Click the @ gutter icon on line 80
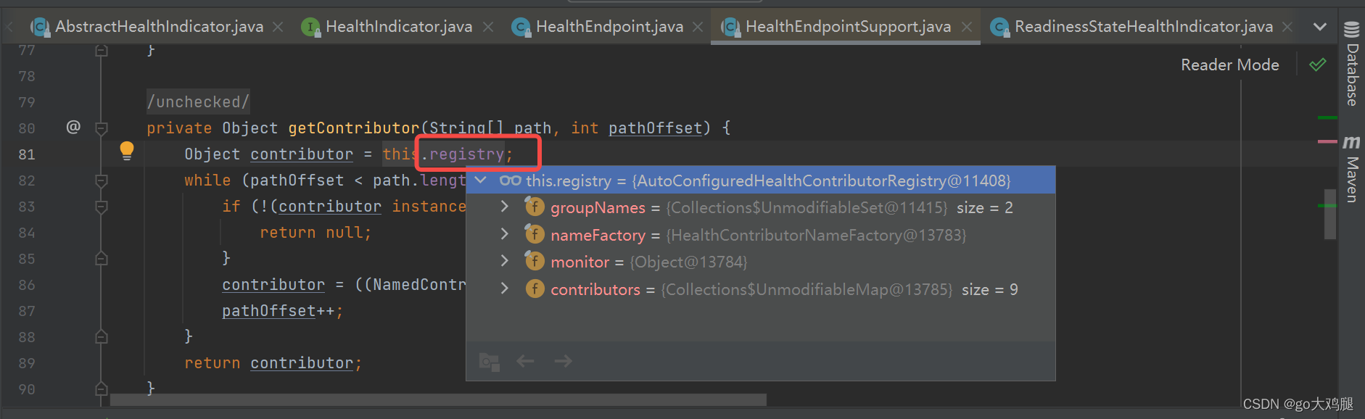Screen dimensions: 1365x419 pos(73,128)
